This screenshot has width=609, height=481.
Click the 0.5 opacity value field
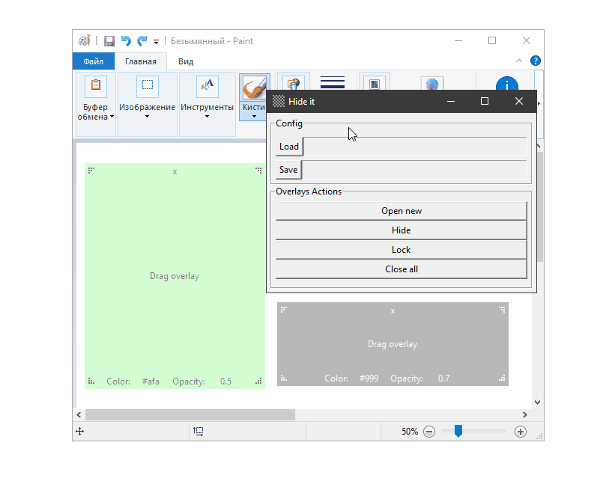pos(225,382)
